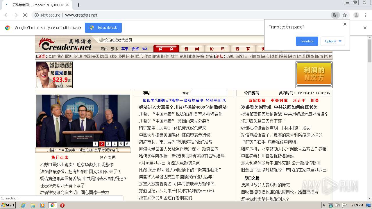Select slideshow image number 6
The image size is (372, 209).
pyautogui.click(x=127, y=144)
